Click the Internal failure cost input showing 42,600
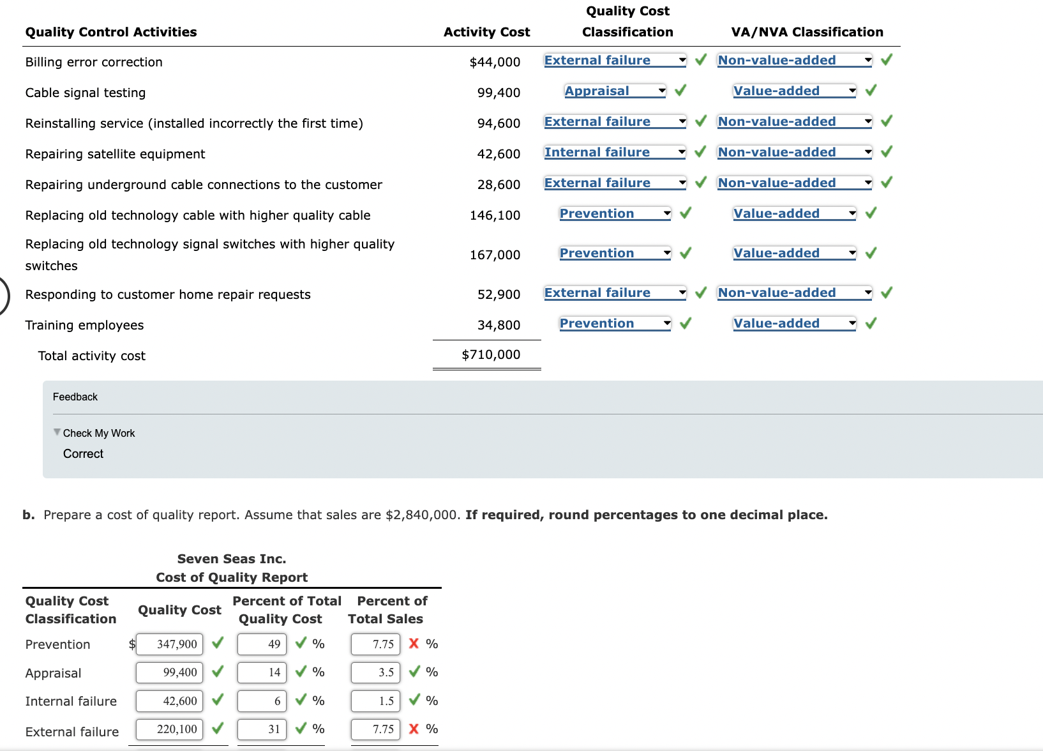1043x751 pixels. pos(169,701)
